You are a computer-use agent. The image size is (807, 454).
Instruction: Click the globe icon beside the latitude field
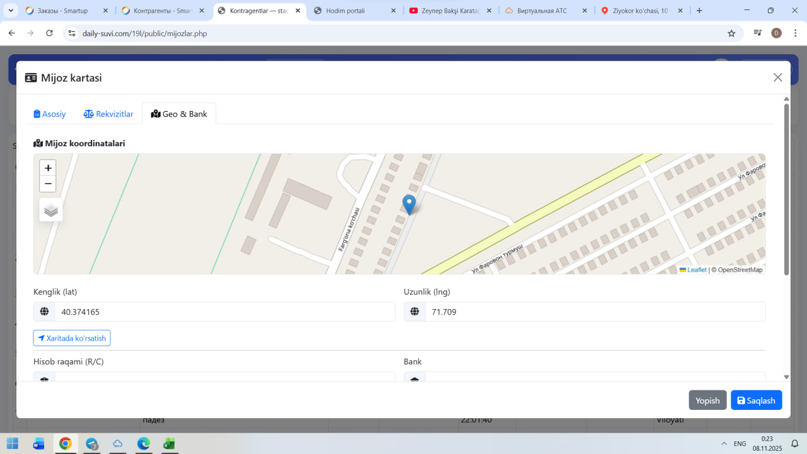[44, 311]
